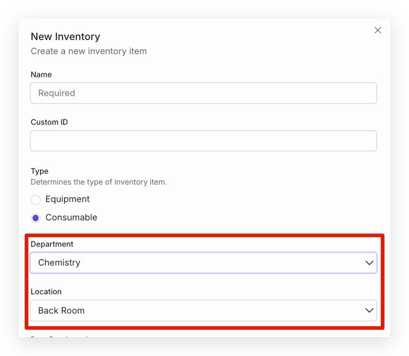Viewport: 409px width, 356px height.
Task: Open the Department dropdown showing Chemistry
Action: point(204,263)
